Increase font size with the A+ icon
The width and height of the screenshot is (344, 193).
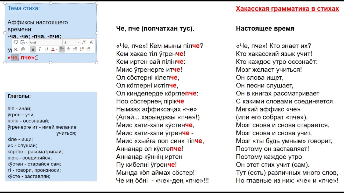point(84,42)
